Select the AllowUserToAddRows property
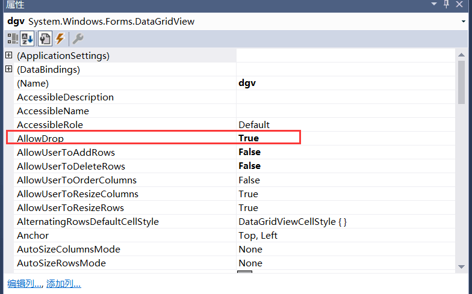472x294 pixels. point(66,153)
